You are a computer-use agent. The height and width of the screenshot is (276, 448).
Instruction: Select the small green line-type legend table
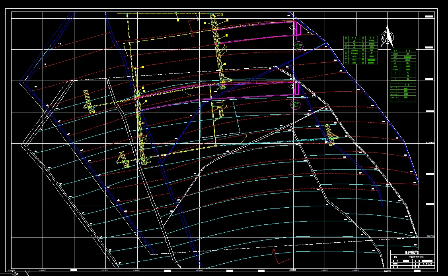pyautogui.click(x=403, y=93)
